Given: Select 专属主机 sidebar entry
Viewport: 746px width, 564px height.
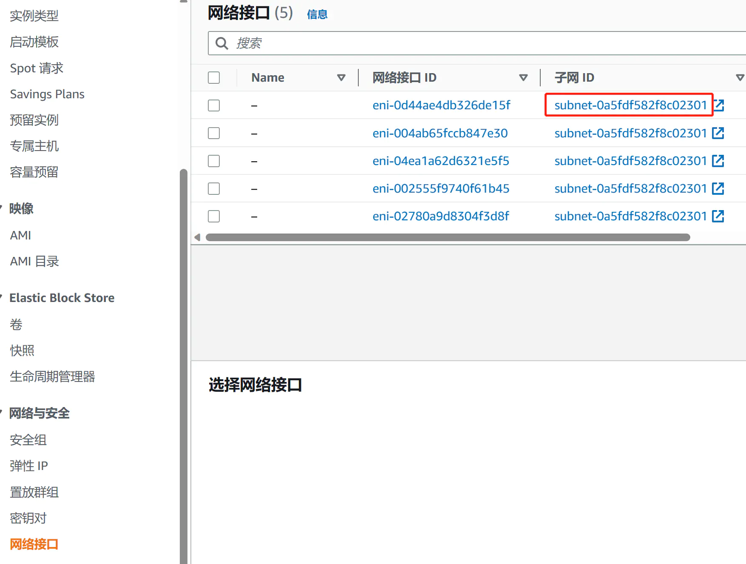Looking at the screenshot, I should click(34, 146).
